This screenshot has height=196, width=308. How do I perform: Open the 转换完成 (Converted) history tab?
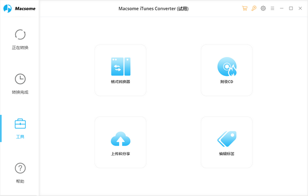[x=20, y=84]
